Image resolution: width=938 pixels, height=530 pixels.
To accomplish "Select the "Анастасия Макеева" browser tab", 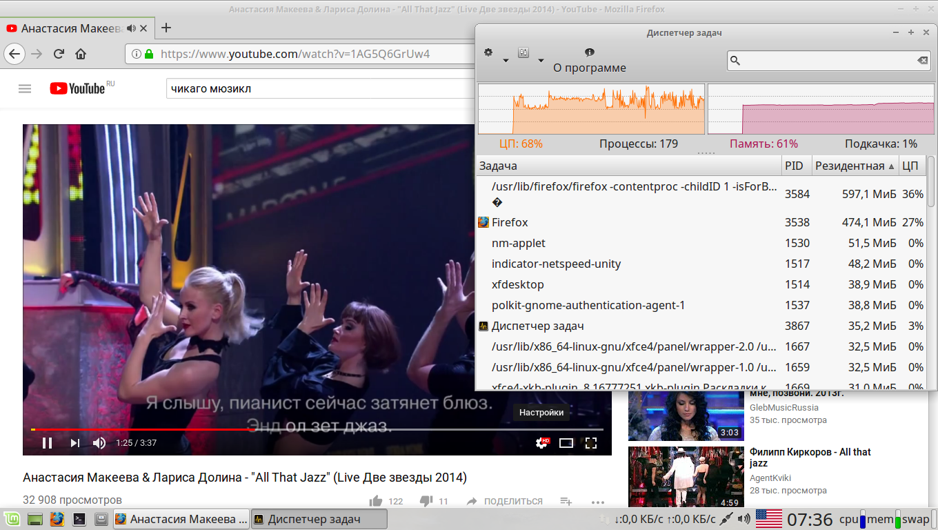I will coord(77,28).
